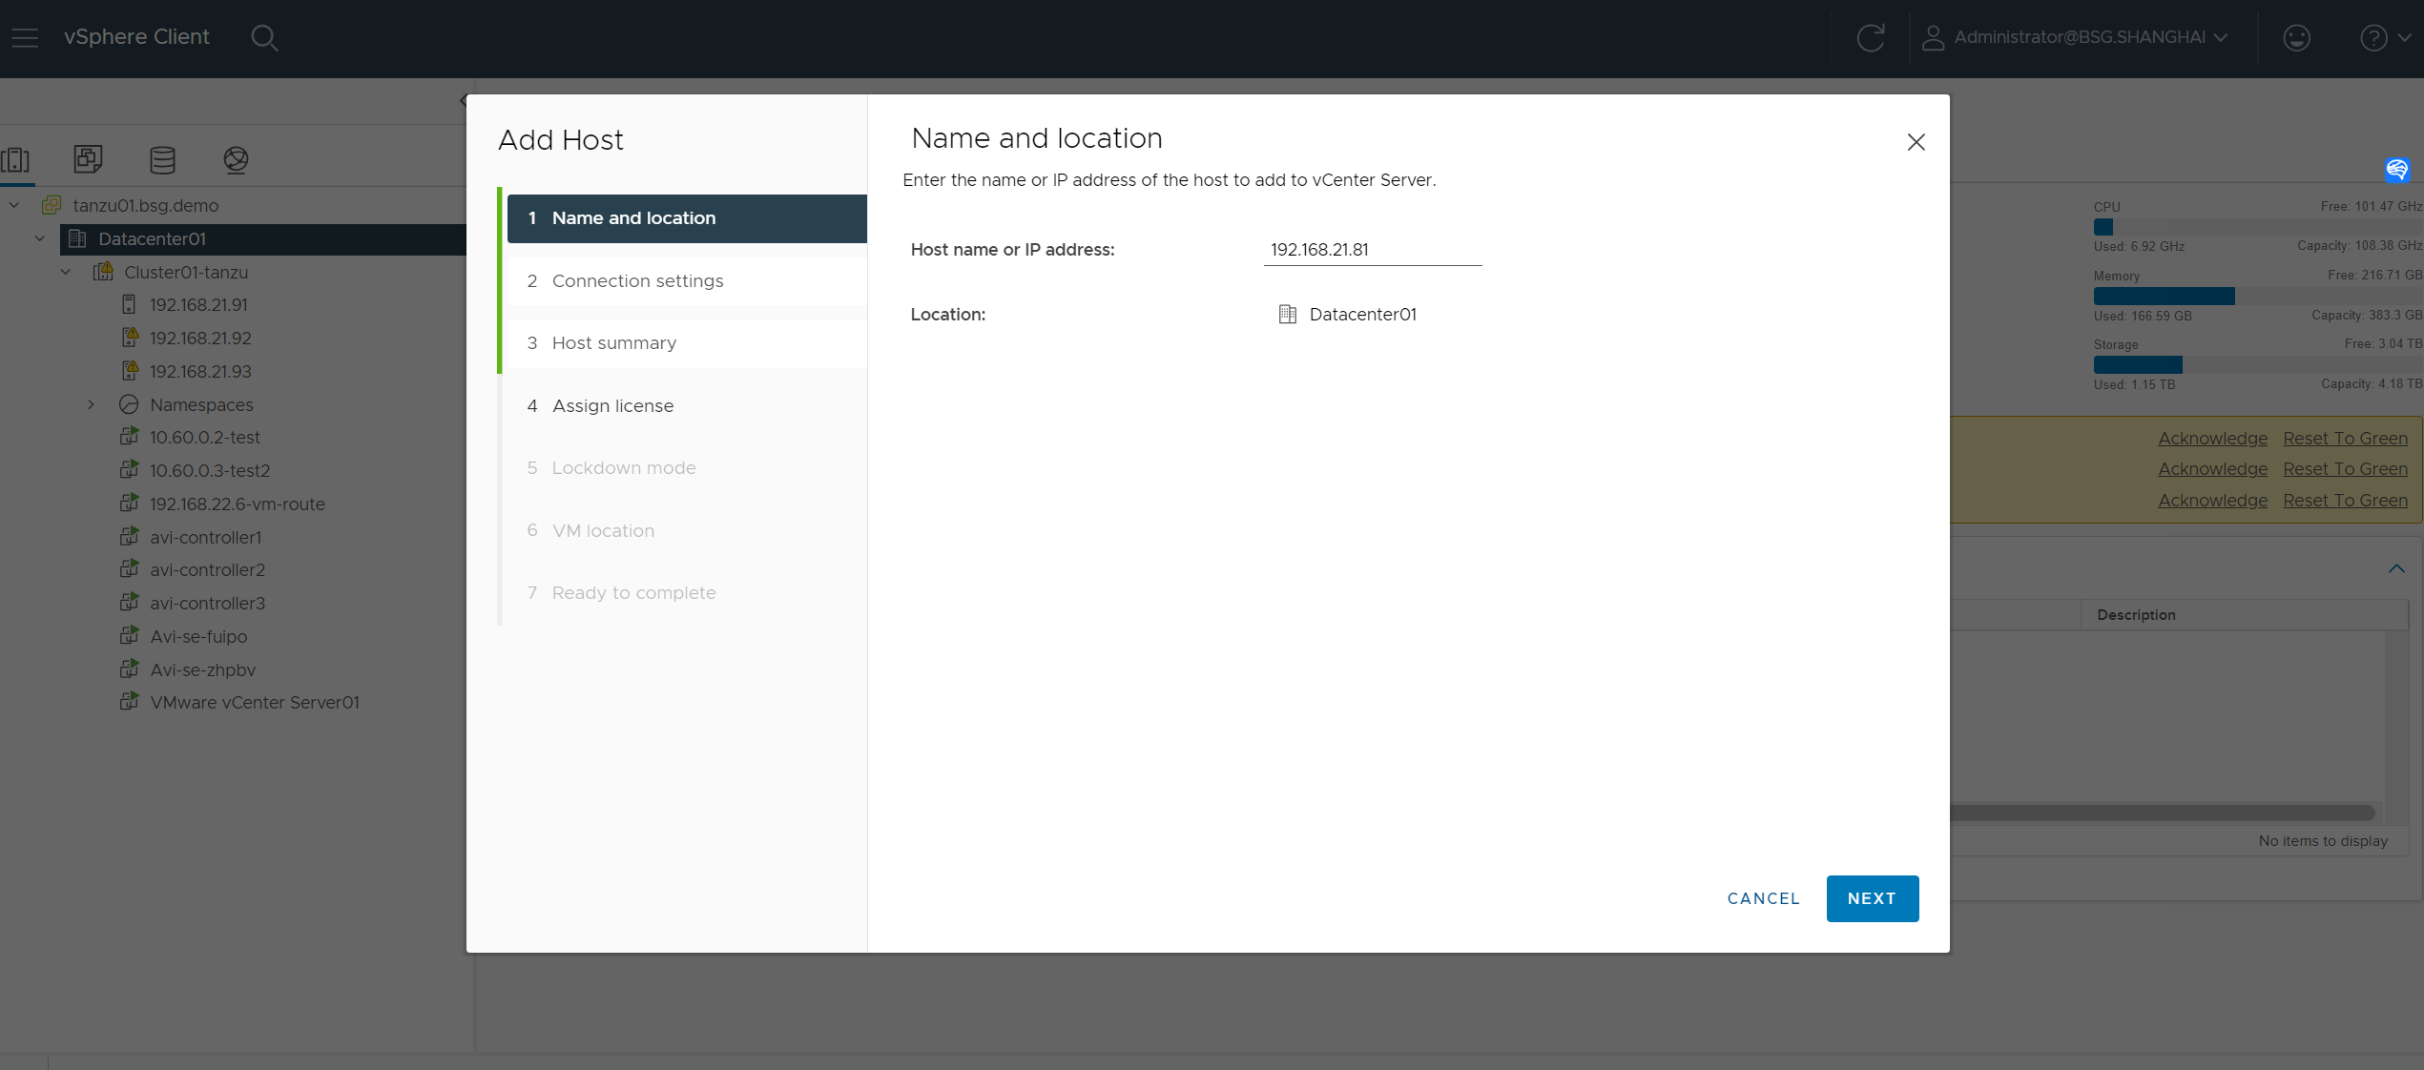Collapse the alarms panel chevron
Viewport: 2424px width, 1070px height.
(x=2395, y=568)
